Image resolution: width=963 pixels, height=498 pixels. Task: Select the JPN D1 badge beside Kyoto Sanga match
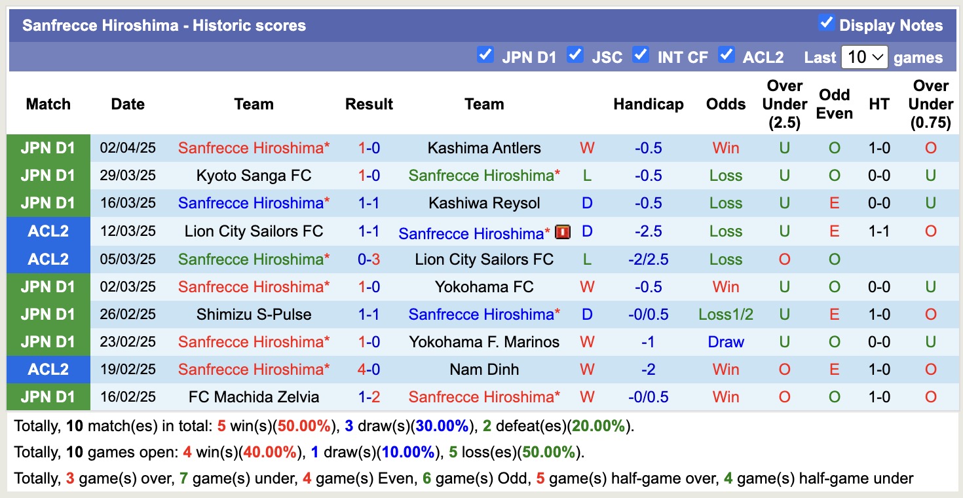pyautogui.click(x=48, y=175)
